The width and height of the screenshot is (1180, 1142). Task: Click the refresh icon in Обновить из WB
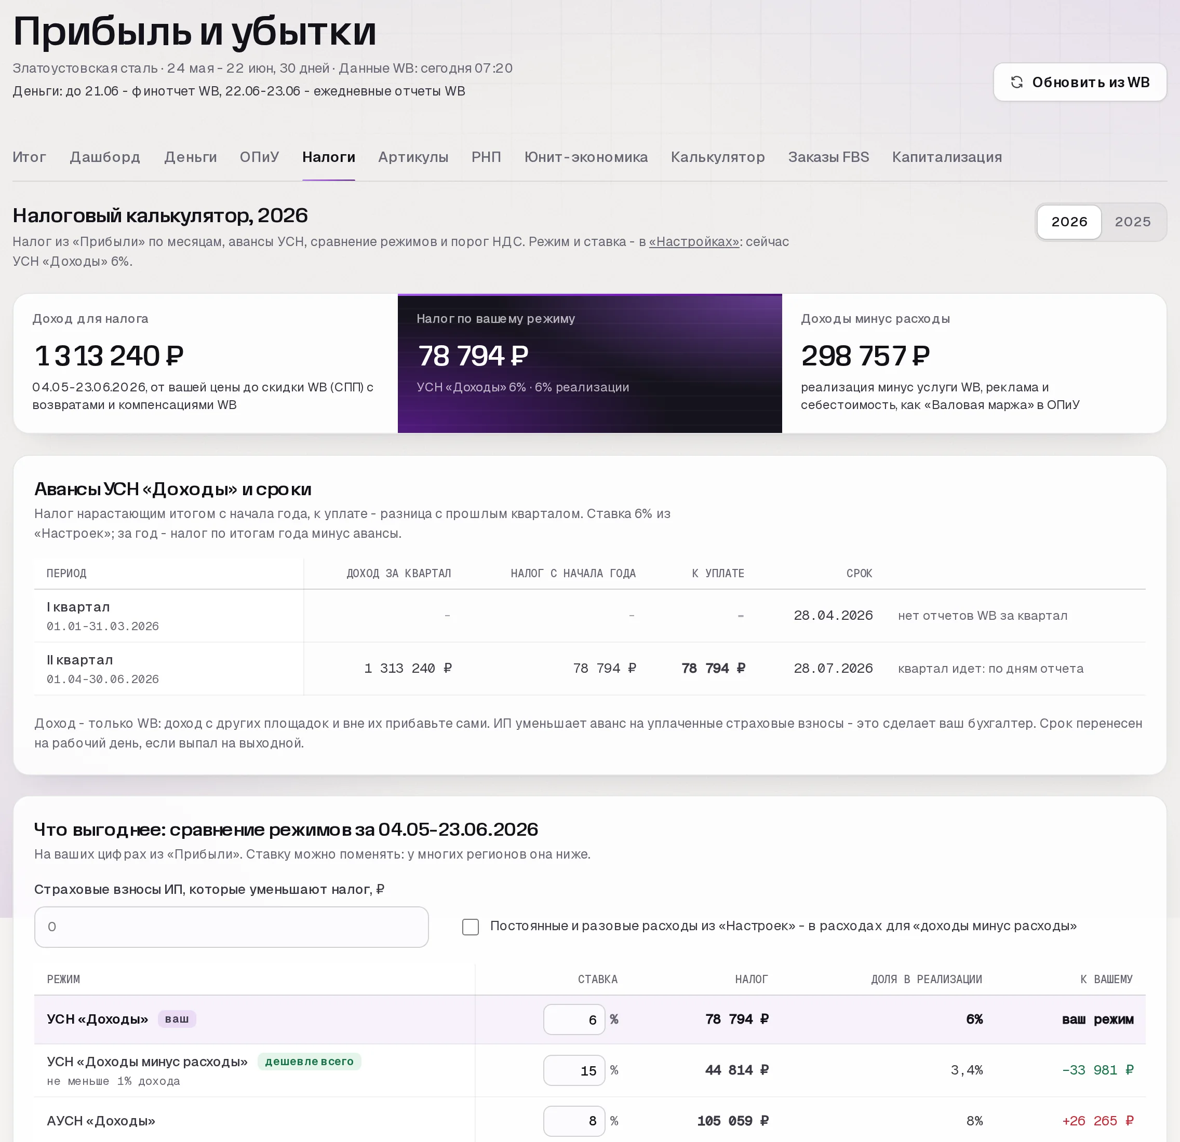click(1017, 82)
